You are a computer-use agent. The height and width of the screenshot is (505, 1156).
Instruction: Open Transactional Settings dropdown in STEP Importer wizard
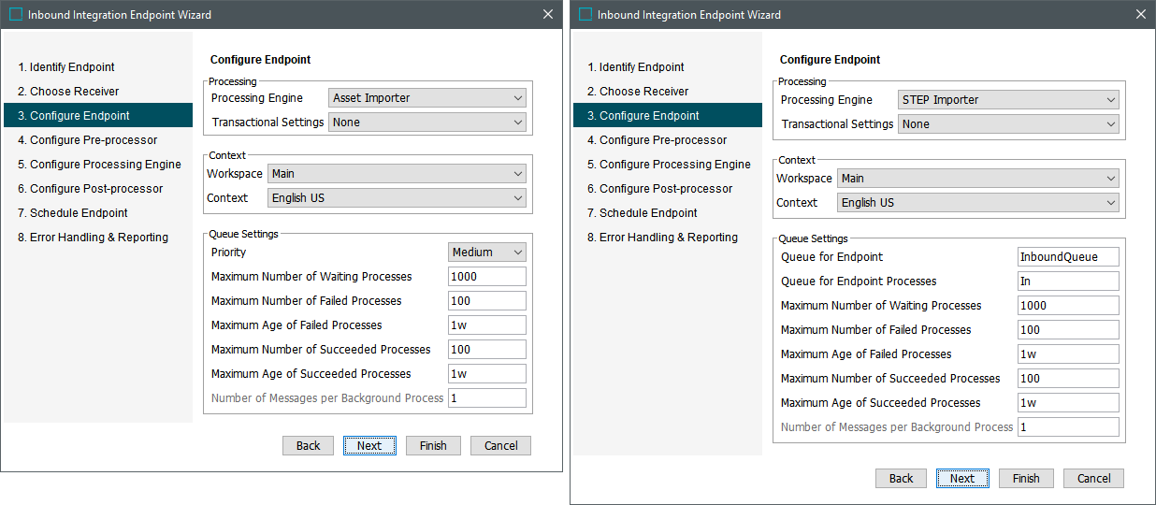(x=1008, y=124)
